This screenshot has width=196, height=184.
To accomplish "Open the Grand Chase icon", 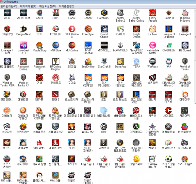I will 104,29.
